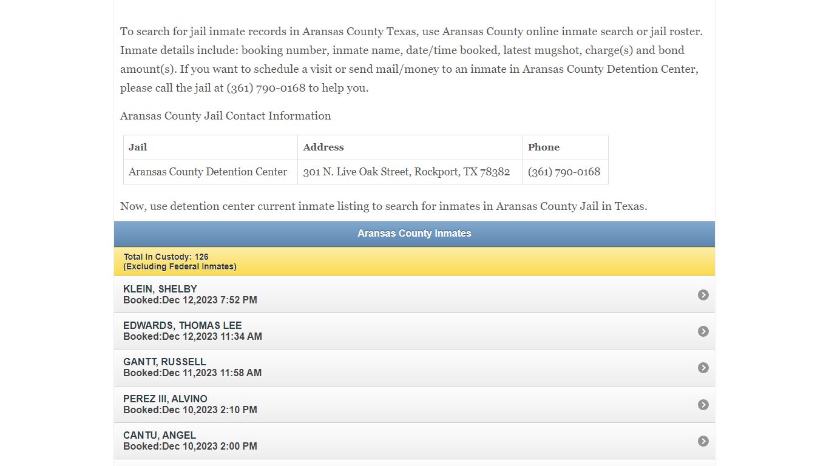Image resolution: width=829 pixels, height=466 pixels.
Task: Select 'Total In Custody: 126' text
Action: [166, 257]
